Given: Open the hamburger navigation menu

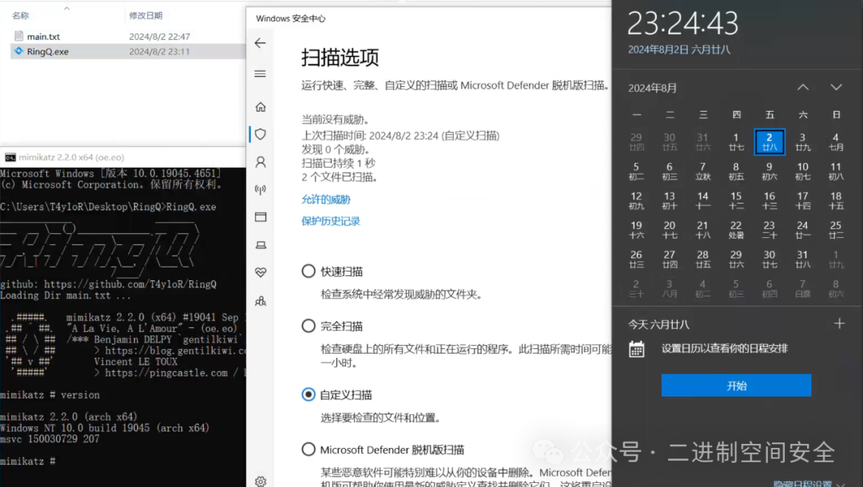Looking at the screenshot, I should [260, 73].
